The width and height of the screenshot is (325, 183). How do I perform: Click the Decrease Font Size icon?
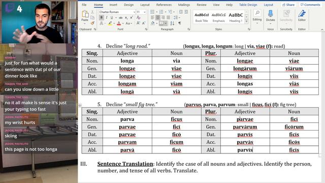coord(144,23)
